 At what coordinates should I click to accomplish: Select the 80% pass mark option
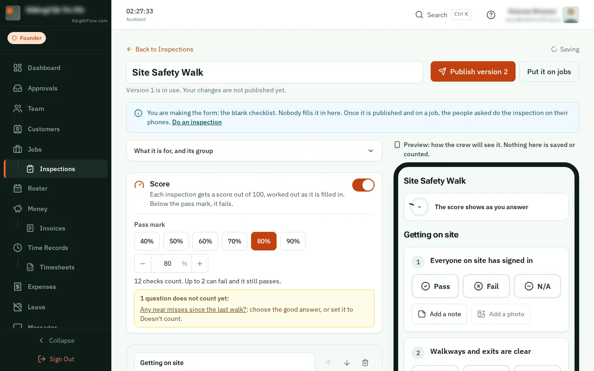tap(264, 241)
